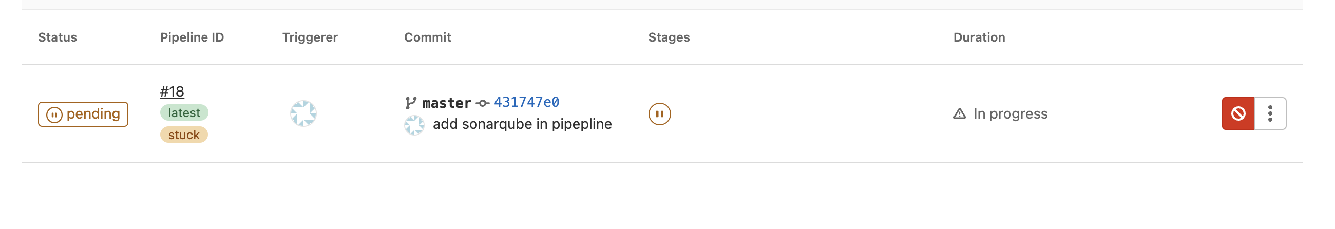The height and width of the screenshot is (229, 1335).
Task: Open 'add sonarqube in pipepline' commit message
Action: [522, 124]
